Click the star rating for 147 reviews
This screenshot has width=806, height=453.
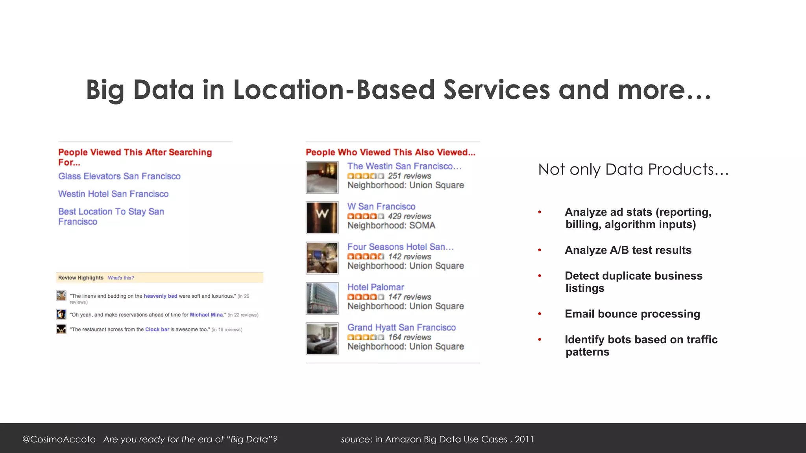point(366,297)
